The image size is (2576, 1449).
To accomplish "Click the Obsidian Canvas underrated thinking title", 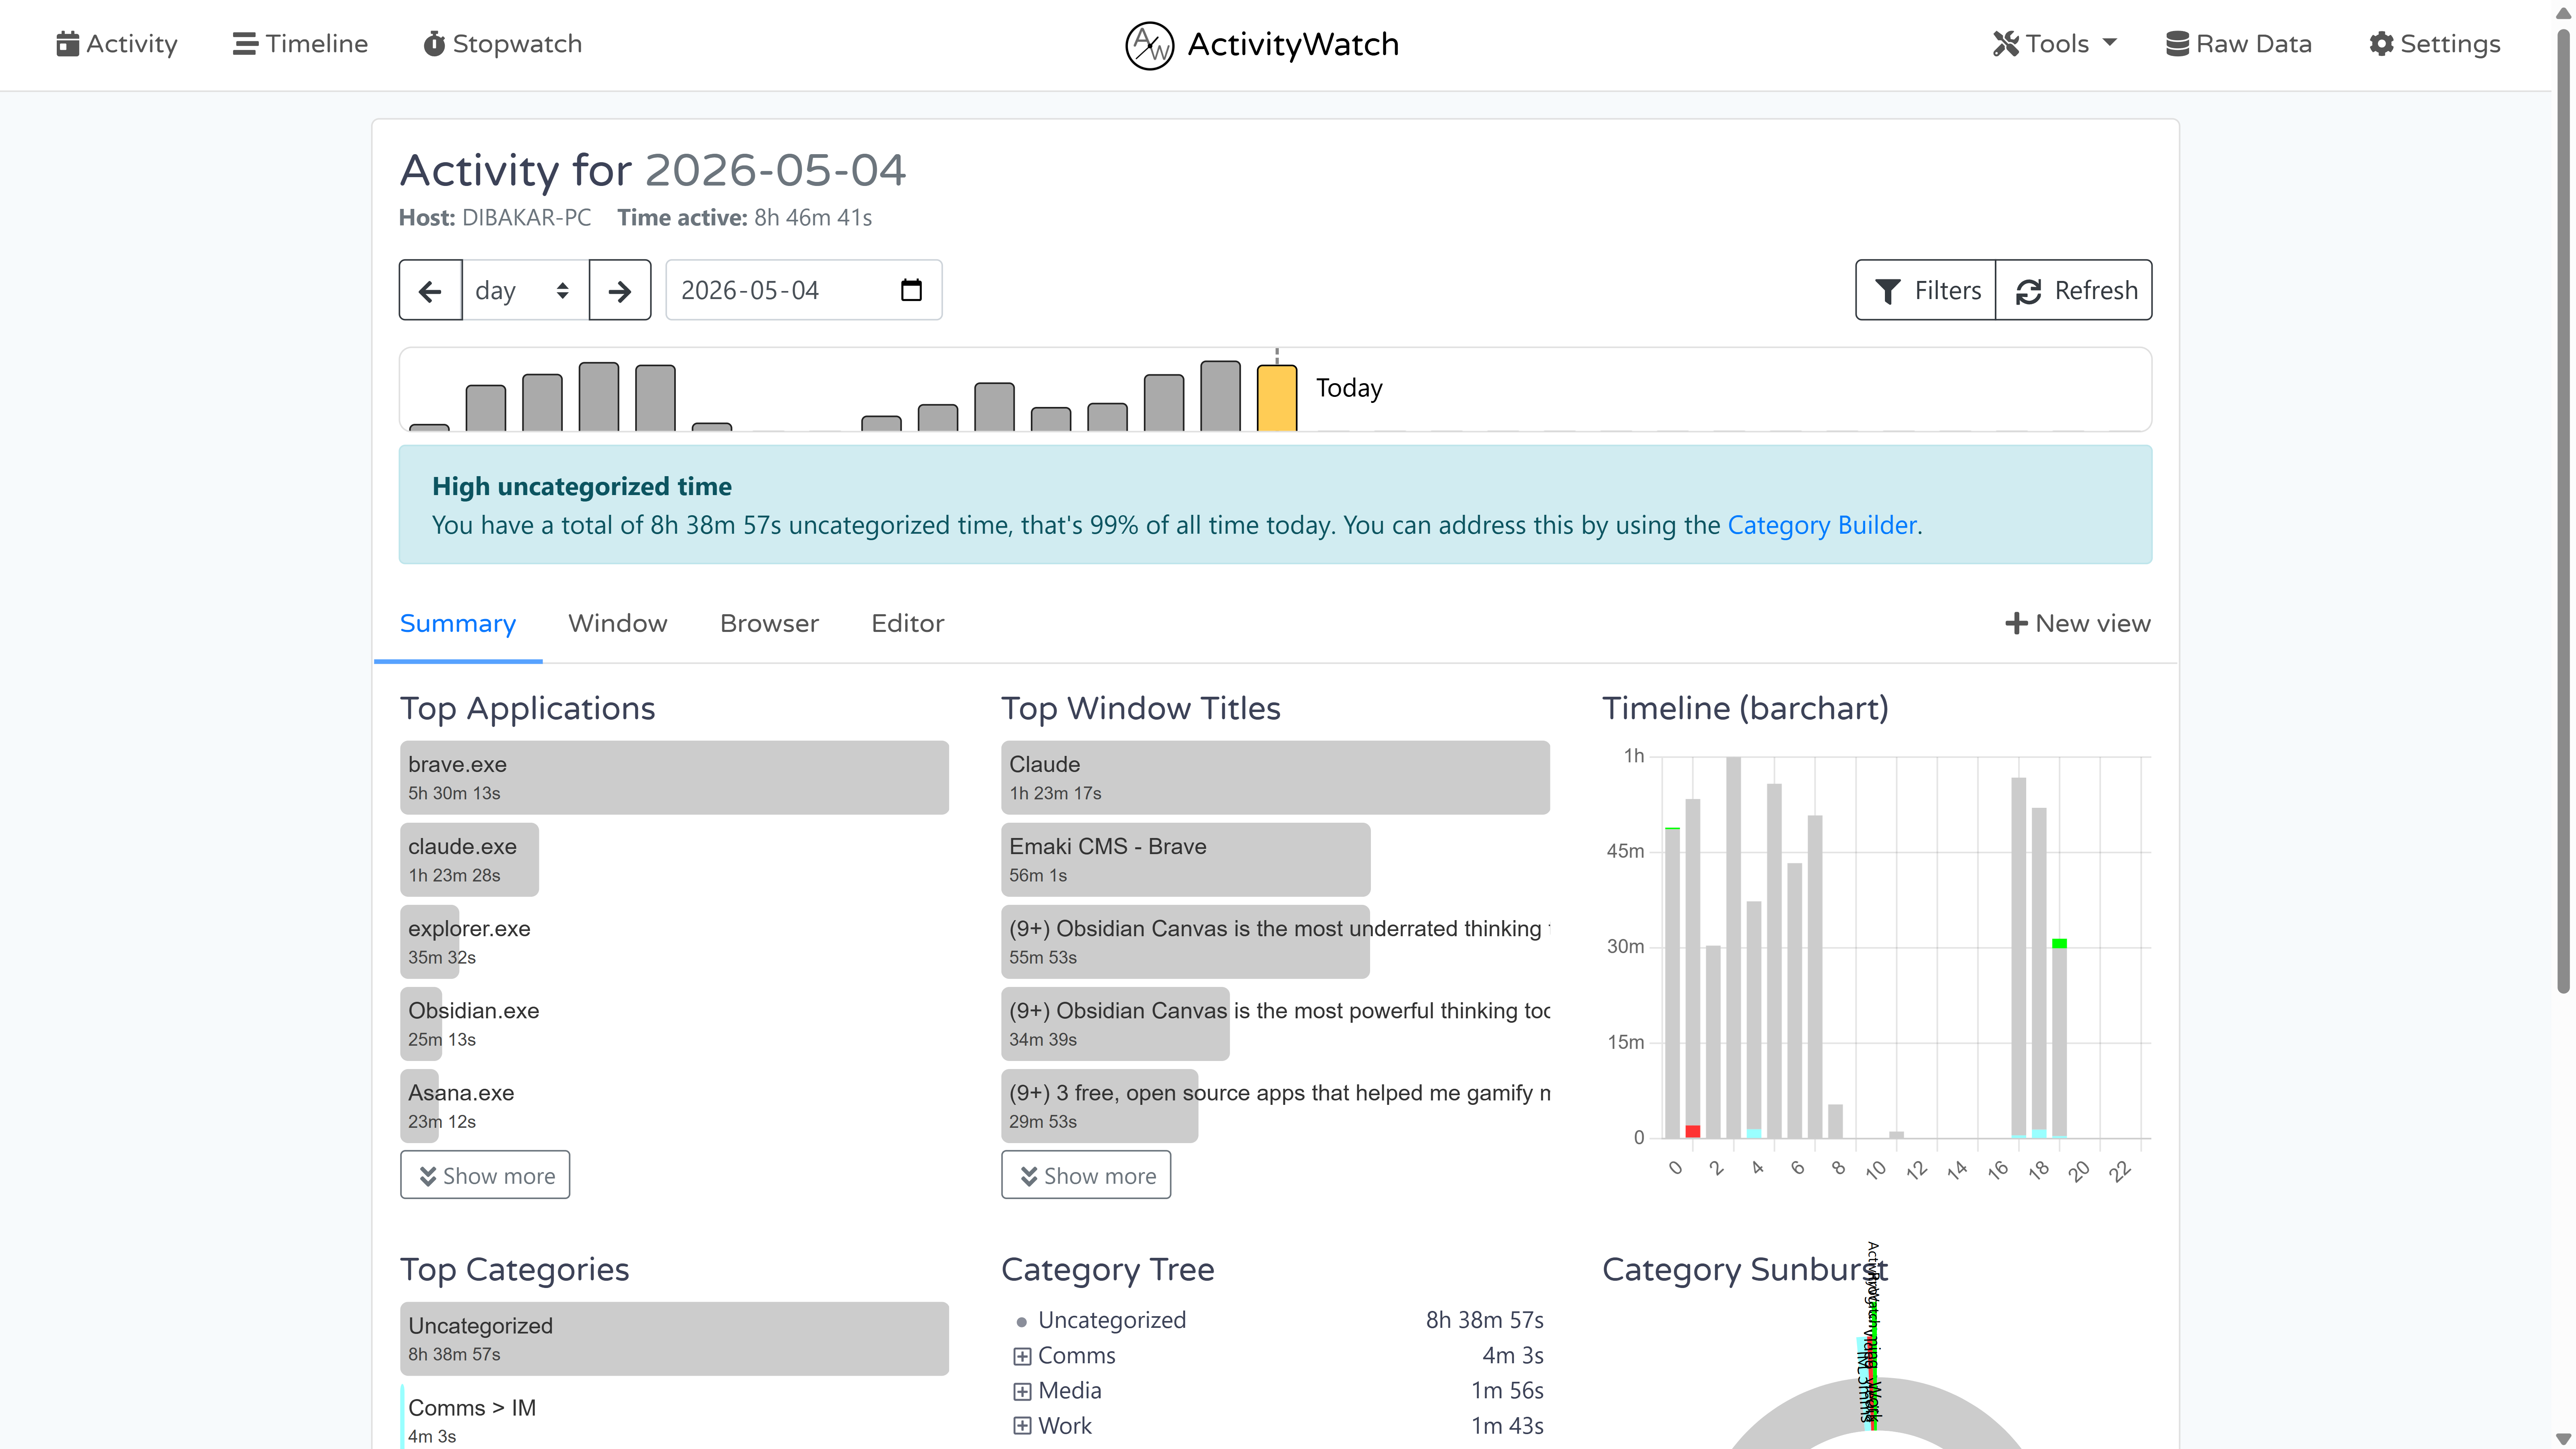I will click(x=1275, y=942).
